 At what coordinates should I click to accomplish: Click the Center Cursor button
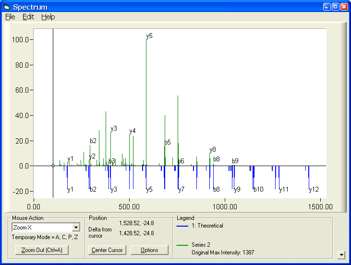click(x=107, y=250)
